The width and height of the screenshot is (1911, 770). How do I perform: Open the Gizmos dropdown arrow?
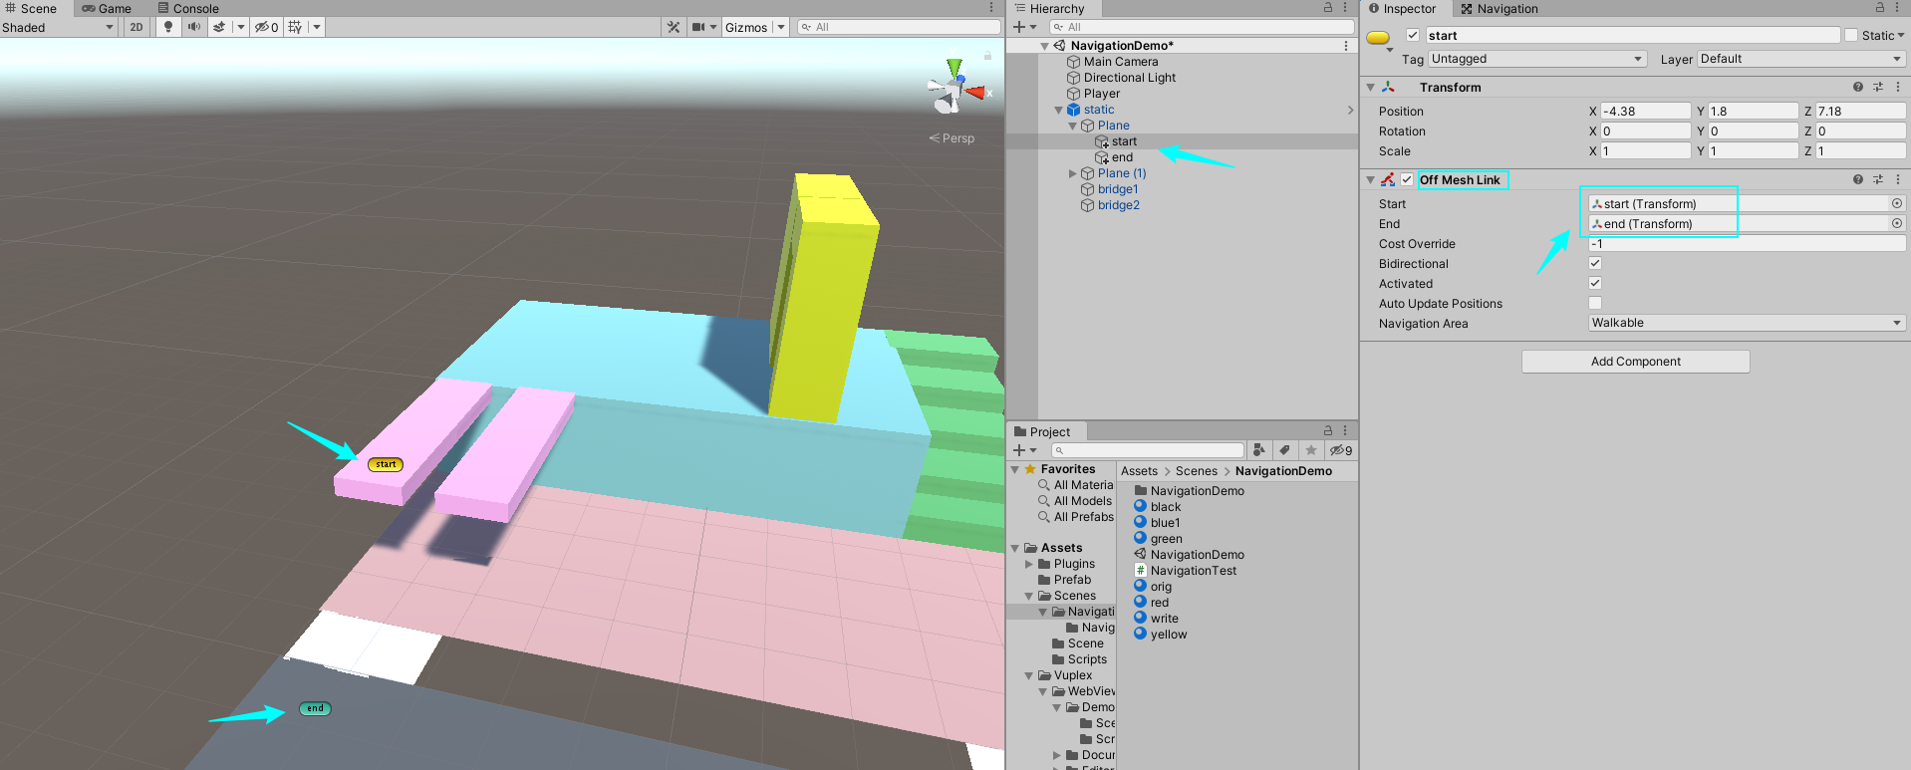pos(781,27)
